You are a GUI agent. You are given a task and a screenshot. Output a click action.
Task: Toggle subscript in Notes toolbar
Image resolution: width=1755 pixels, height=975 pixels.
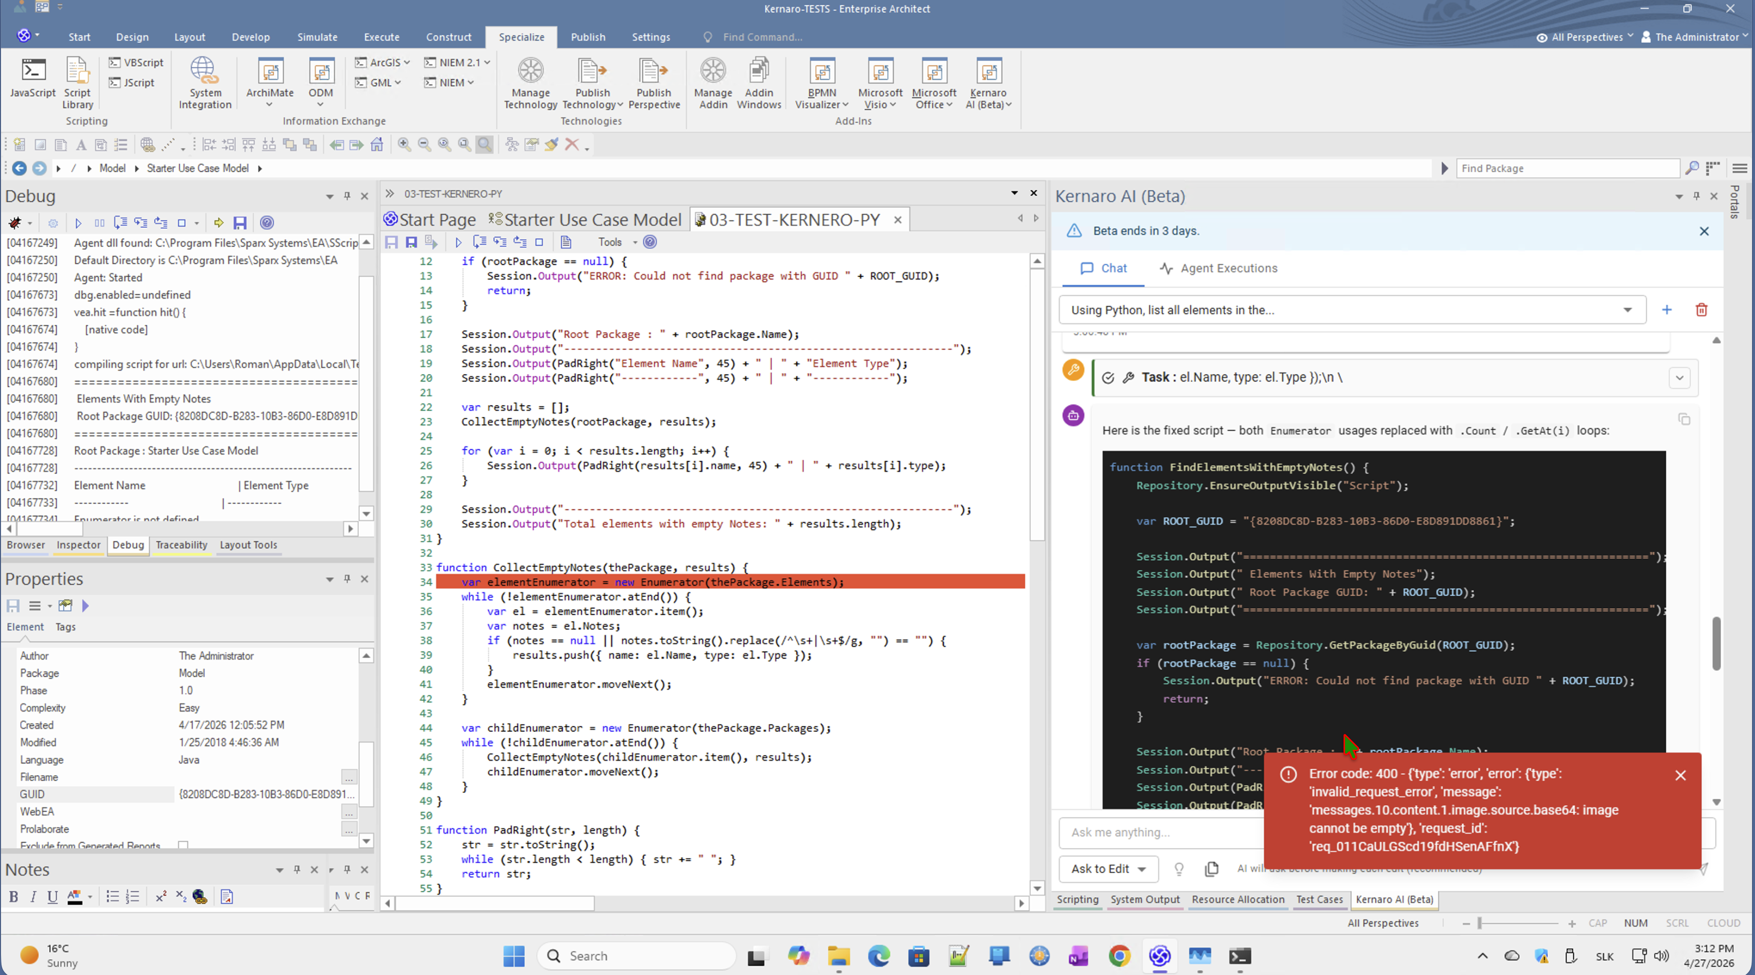[181, 897]
